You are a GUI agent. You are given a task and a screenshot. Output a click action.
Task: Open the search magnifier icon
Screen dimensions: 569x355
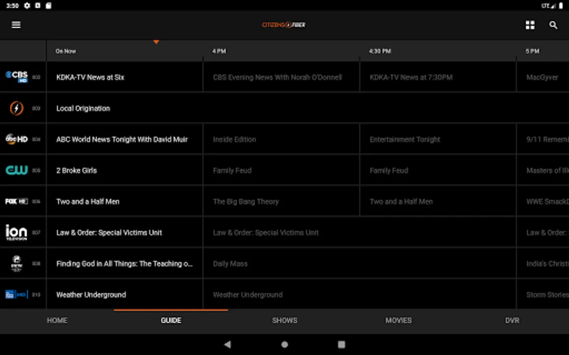553,25
